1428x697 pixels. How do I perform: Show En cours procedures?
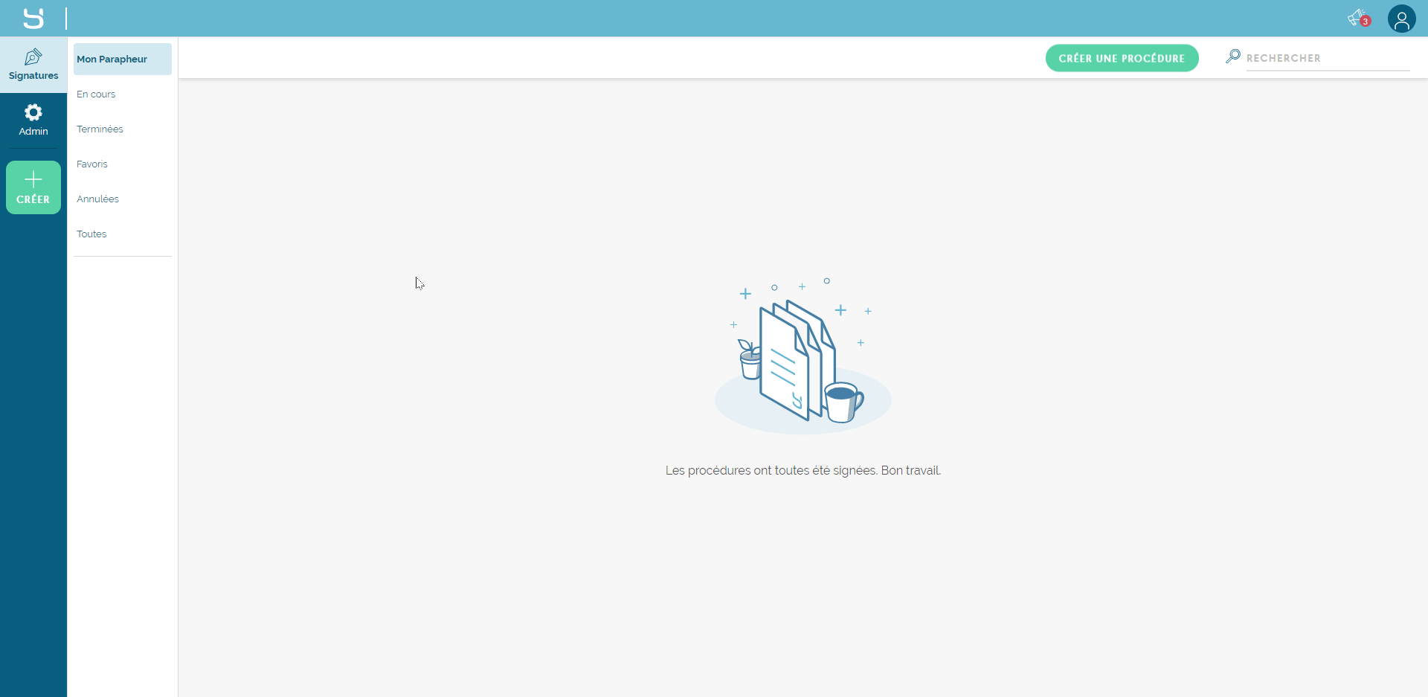96,94
